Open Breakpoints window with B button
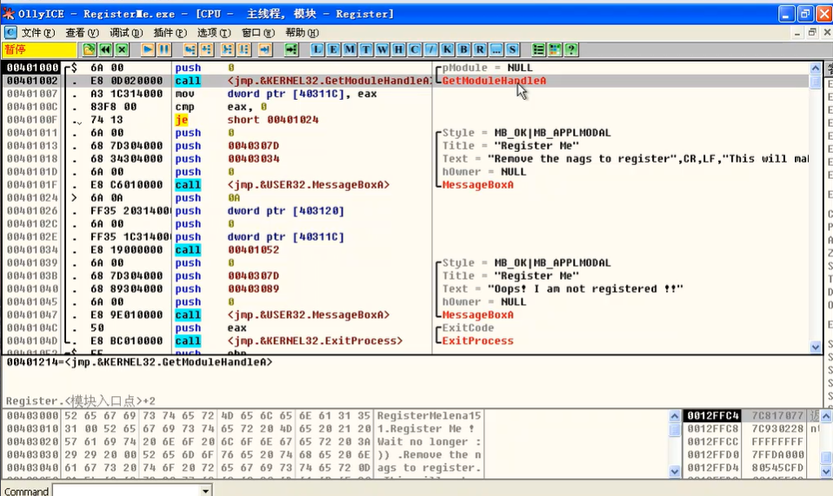The height and width of the screenshot is (496, 833). [463, 50]
